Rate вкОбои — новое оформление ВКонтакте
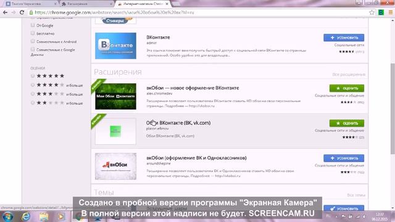Screen dimensions: 395x222 (x=347, y=88)
